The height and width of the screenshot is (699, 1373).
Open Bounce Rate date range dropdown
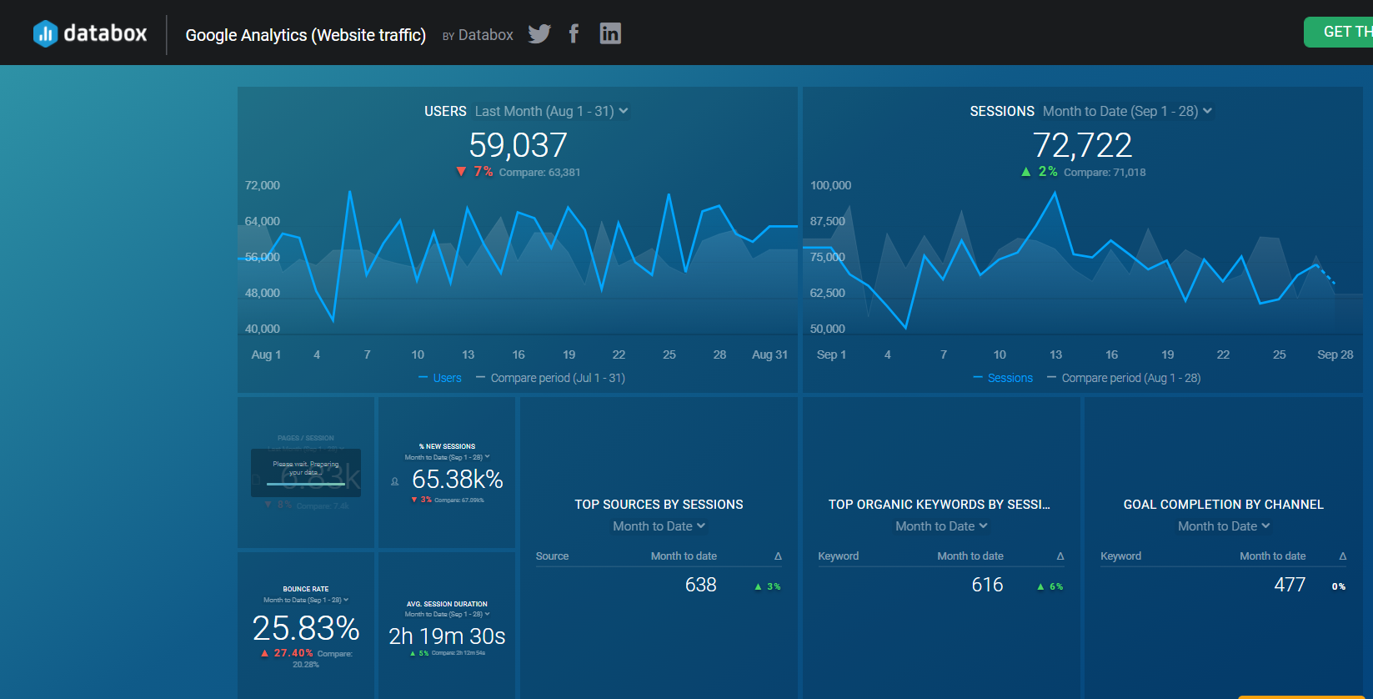point(306,600)
